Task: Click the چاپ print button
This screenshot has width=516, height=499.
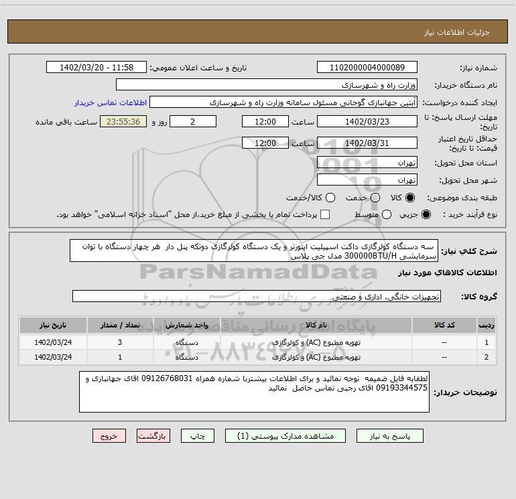Action: 198,436
